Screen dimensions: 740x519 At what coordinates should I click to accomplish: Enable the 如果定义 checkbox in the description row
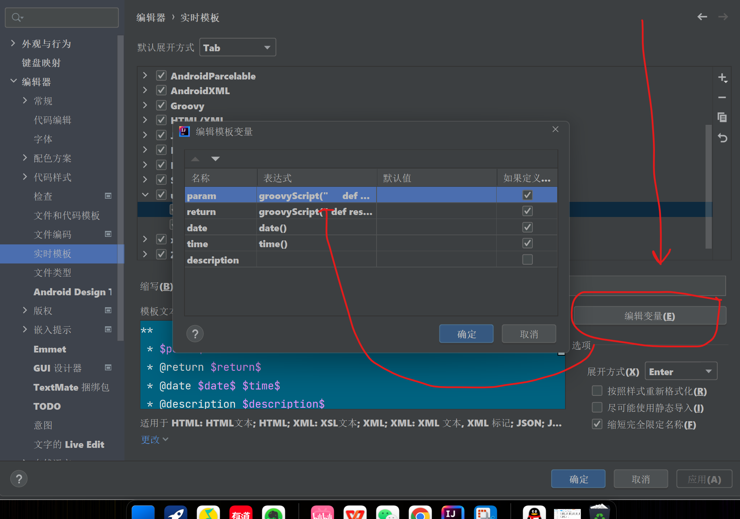click(527, 259)
